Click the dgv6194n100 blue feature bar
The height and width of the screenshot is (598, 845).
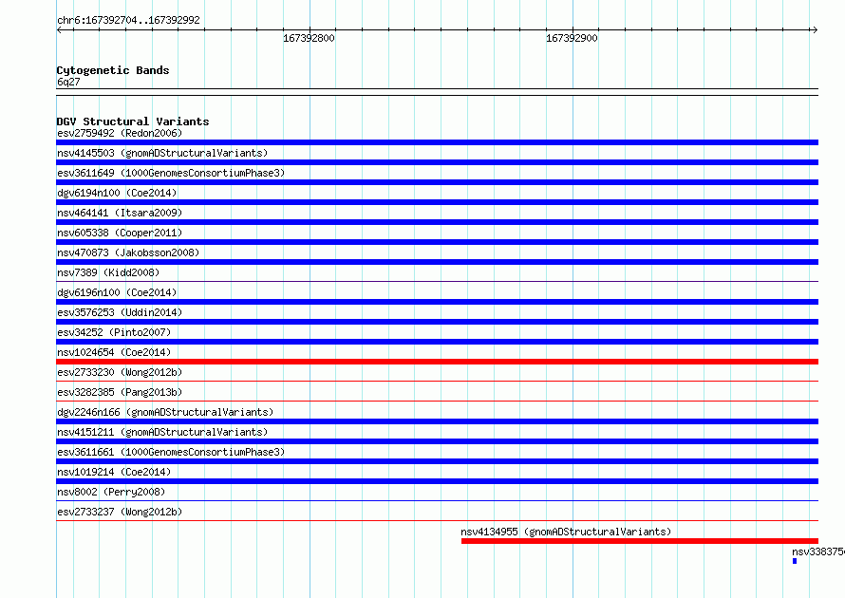pos(437,202)
